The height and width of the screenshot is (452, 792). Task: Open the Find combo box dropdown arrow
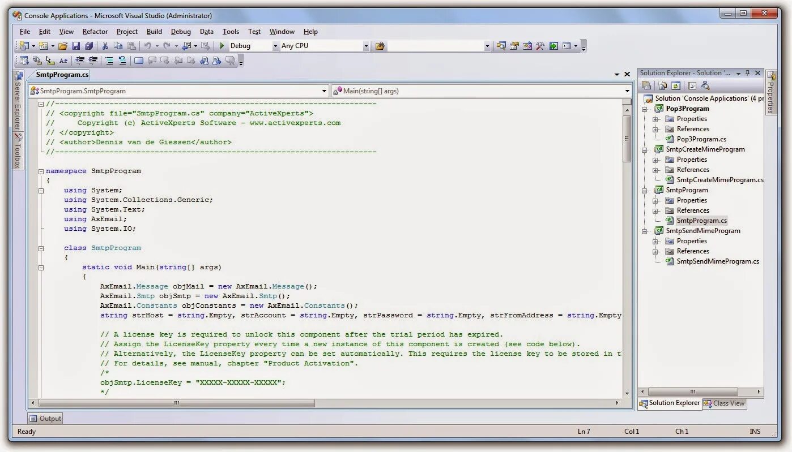click(487, 46)
